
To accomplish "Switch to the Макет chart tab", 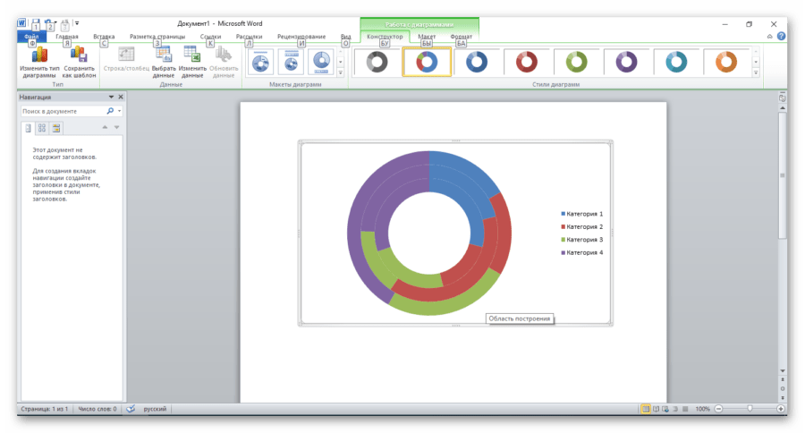I will tap(427, 37).
